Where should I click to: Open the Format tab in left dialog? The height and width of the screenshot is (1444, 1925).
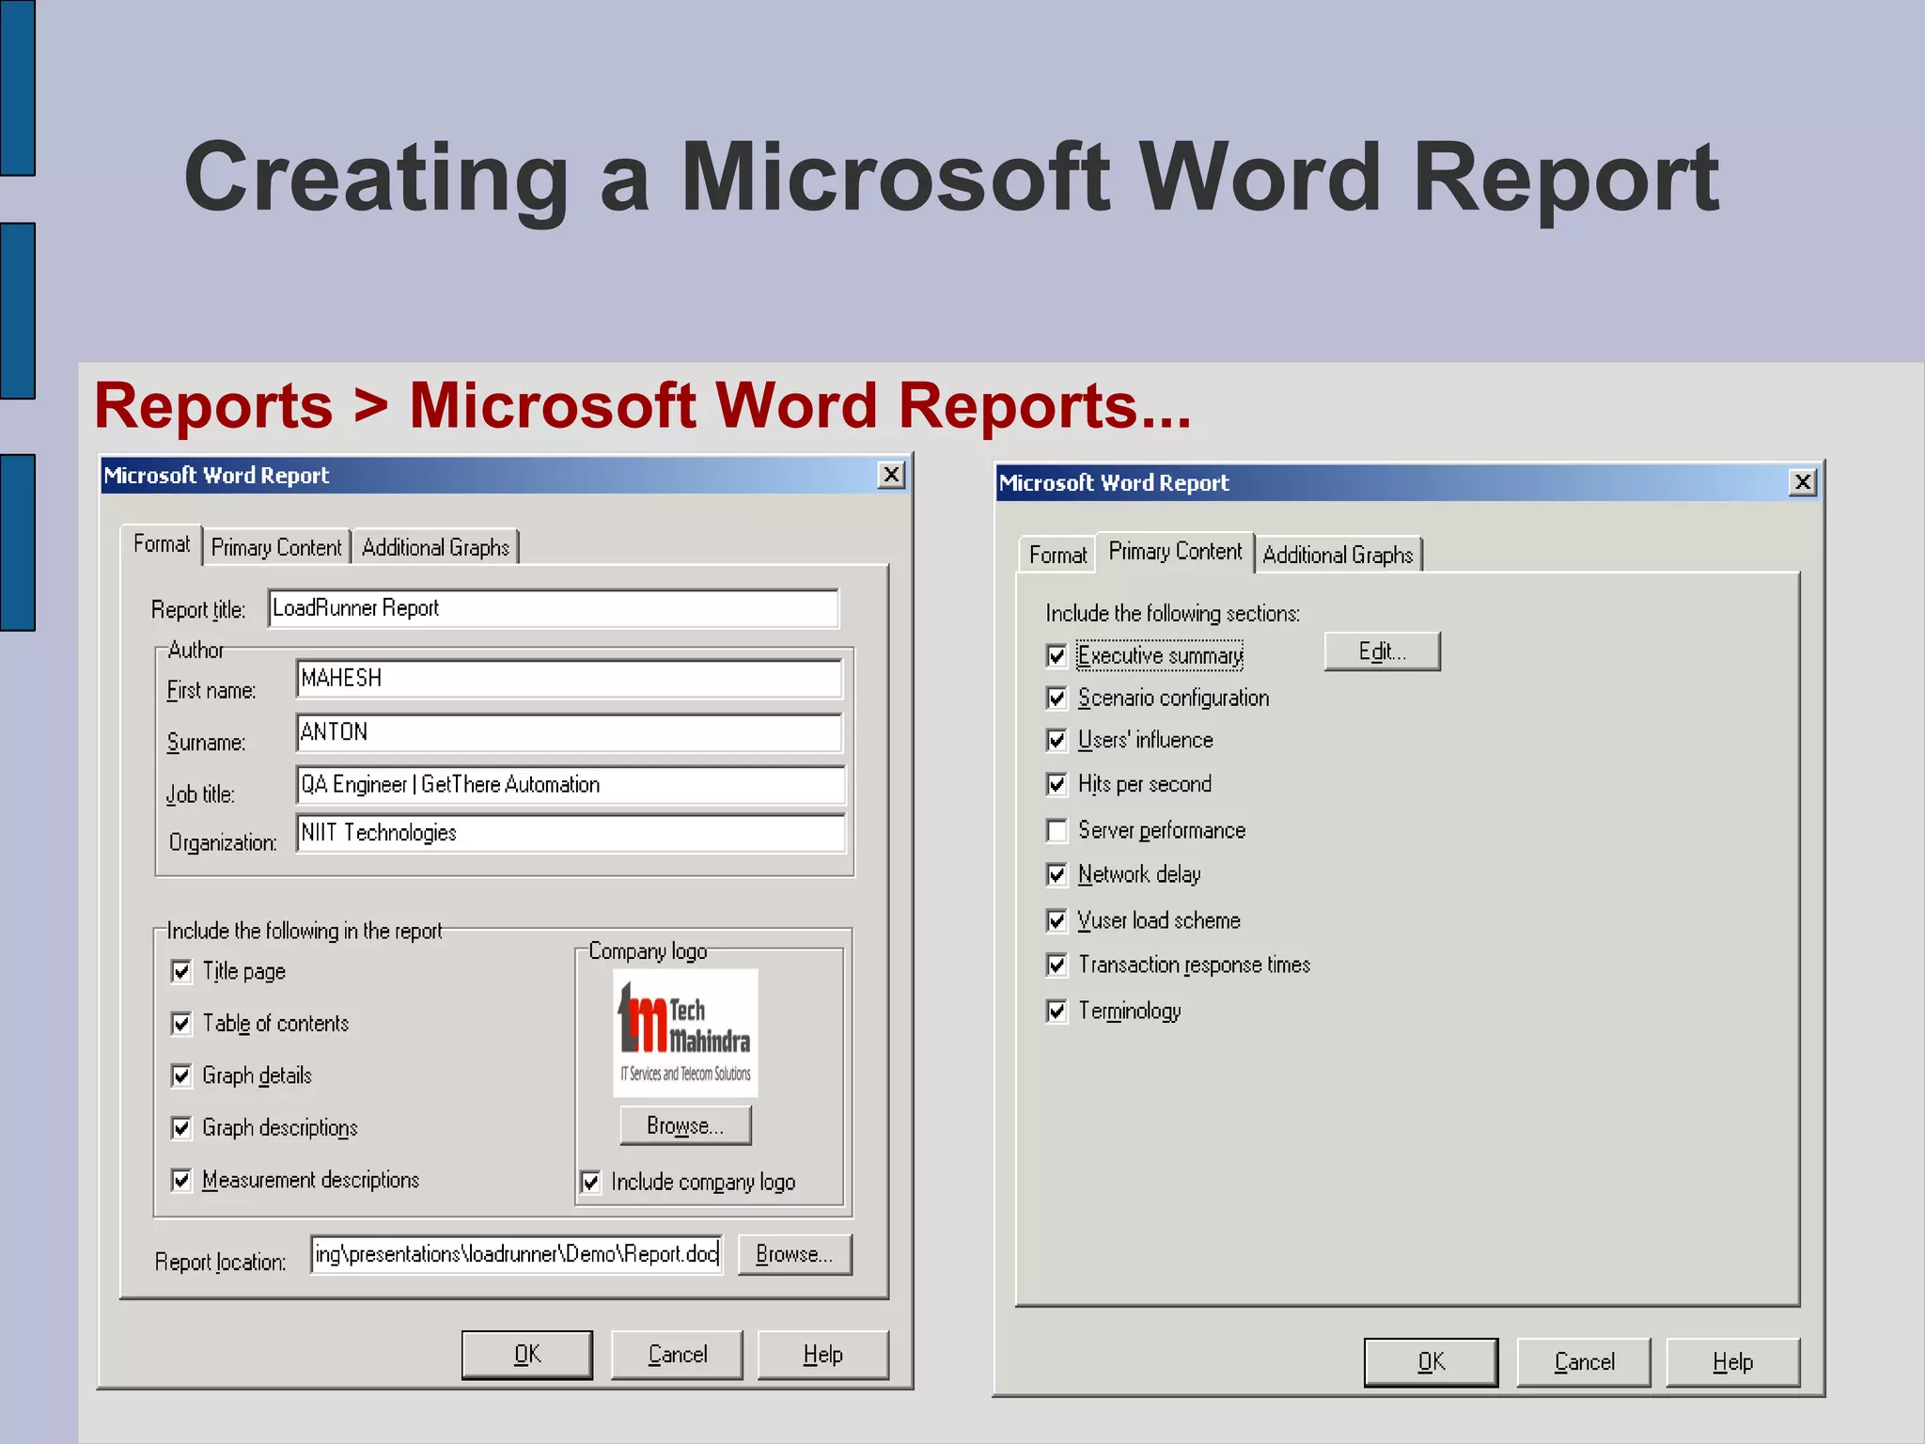162,544
